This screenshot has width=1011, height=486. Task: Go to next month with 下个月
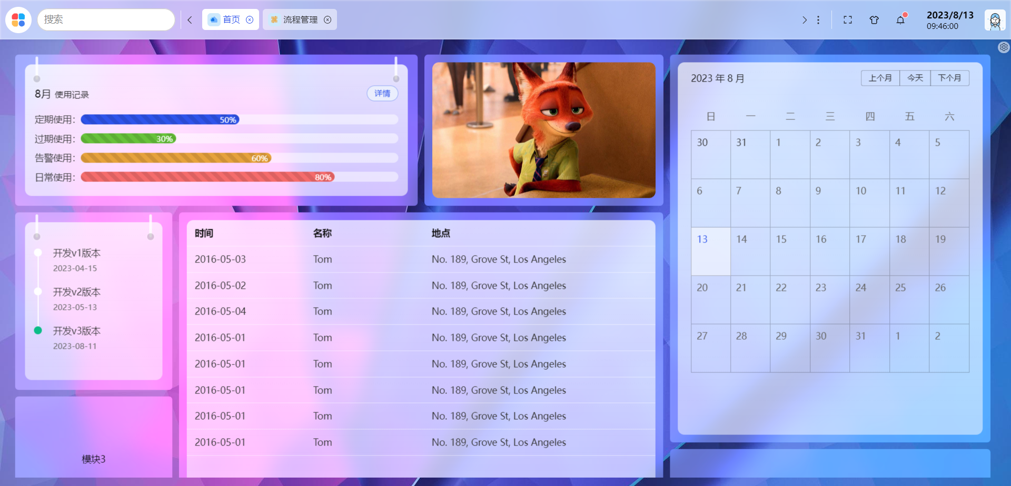[950, 78]
